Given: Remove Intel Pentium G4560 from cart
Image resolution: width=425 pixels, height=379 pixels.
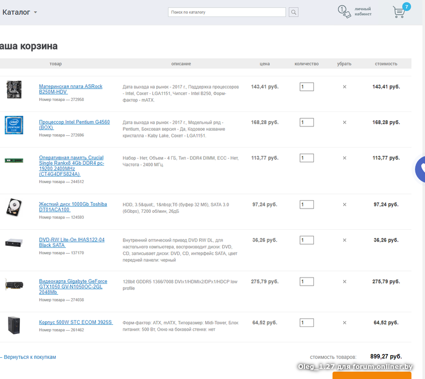Looking at the screenshot, I should (344, 122).
